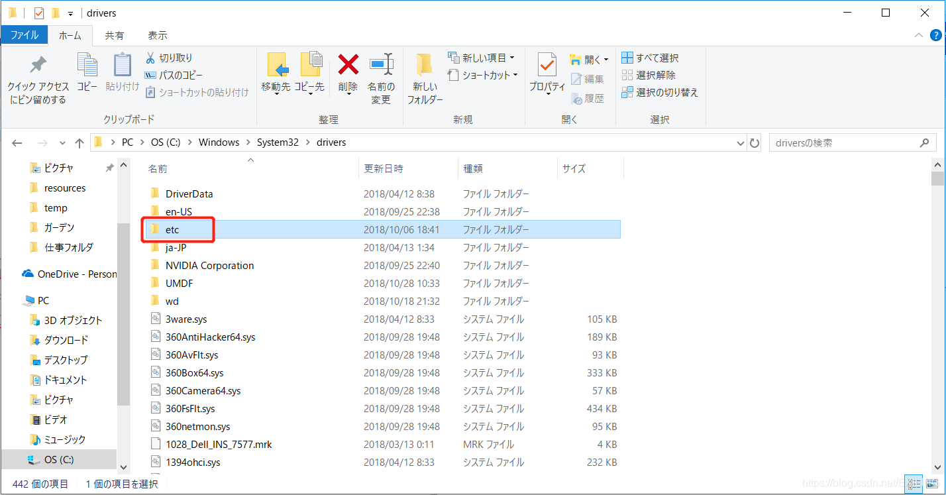Viewport: 946px width, 495px height.
Task: Open Move to (移動先) command
Action: click(x=276, y=74)
